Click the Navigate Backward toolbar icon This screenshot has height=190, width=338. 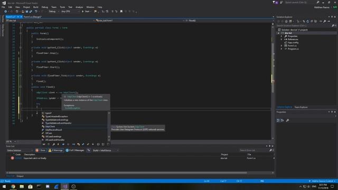pos(5,12)
